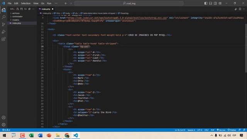Open the volume control in system tray
The height and width of the screenshot is (139, 247).
click(229, 136)
